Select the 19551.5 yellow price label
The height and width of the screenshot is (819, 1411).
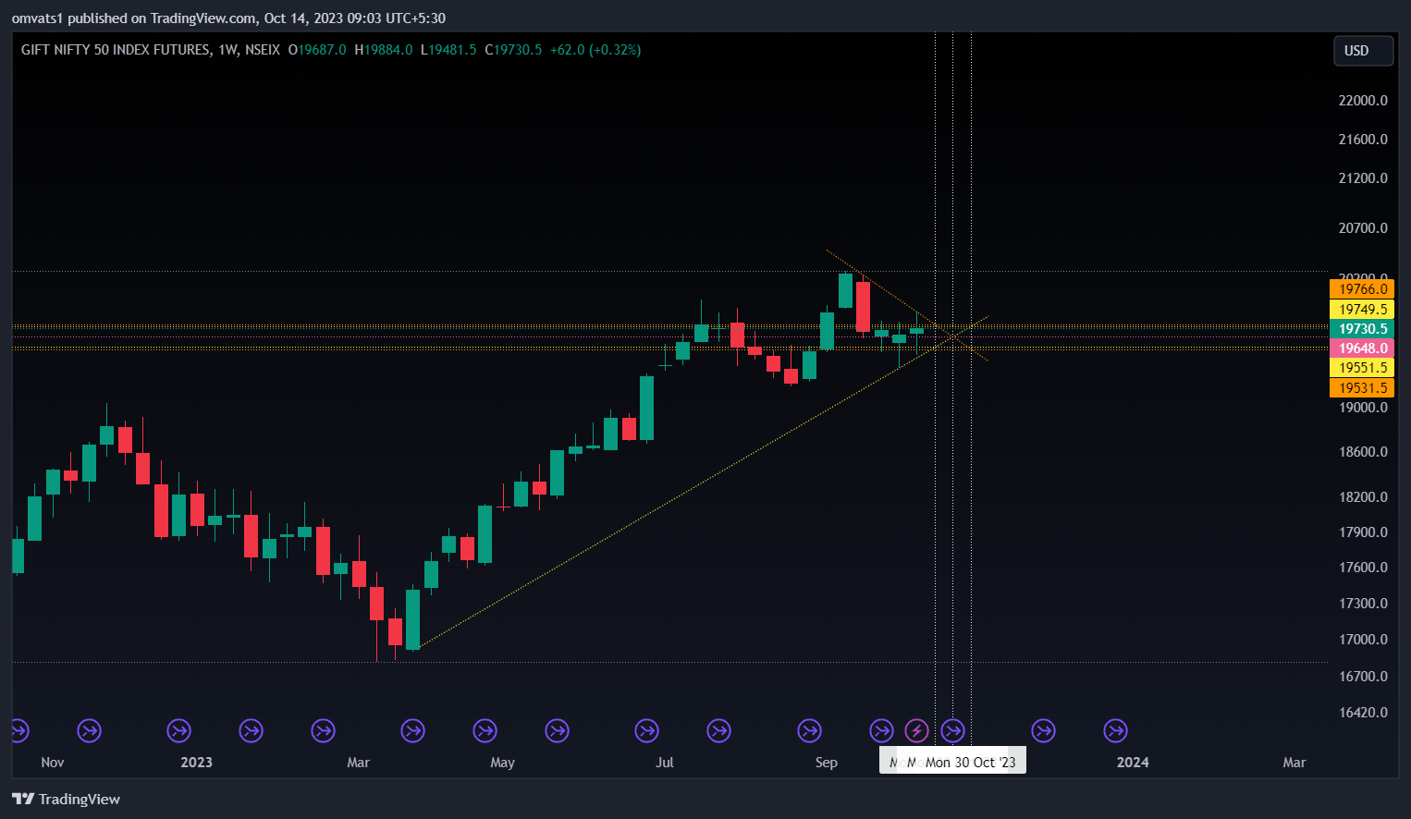1362,368
